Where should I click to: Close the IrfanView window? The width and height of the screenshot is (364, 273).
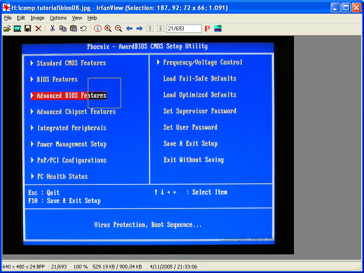click(x=356, y=8)
